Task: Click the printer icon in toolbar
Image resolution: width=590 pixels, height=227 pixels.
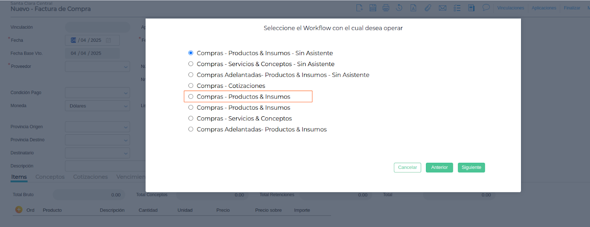Action: 386,8
